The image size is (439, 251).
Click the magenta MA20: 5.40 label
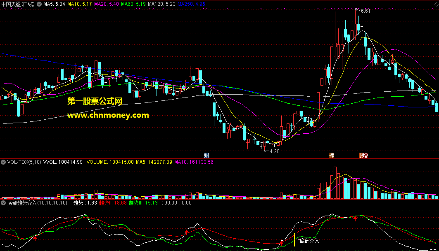[x=107, y=4]
